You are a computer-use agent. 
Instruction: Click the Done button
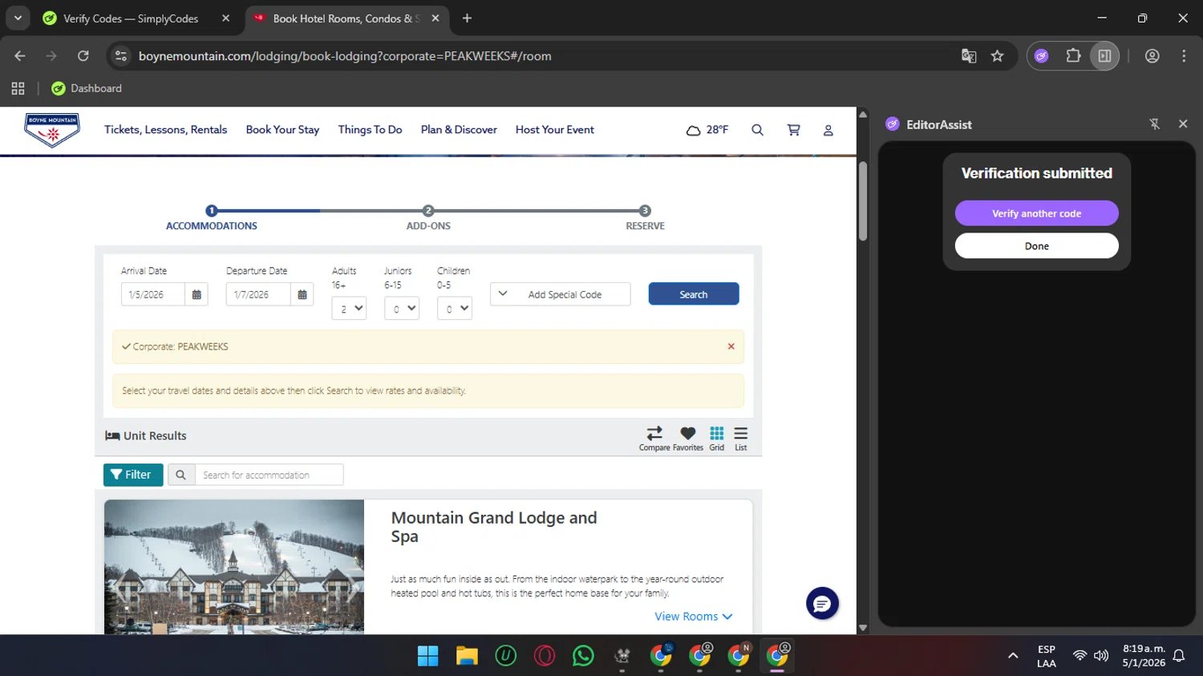tap(1036, 246)
